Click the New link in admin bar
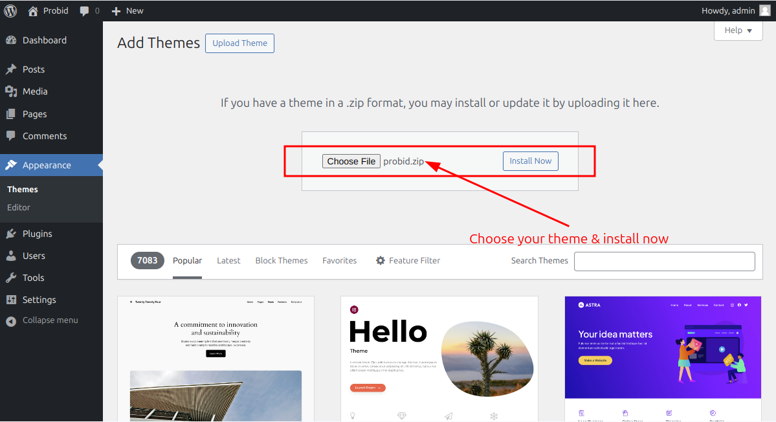The image size is (776, 422). pos(135,10)
